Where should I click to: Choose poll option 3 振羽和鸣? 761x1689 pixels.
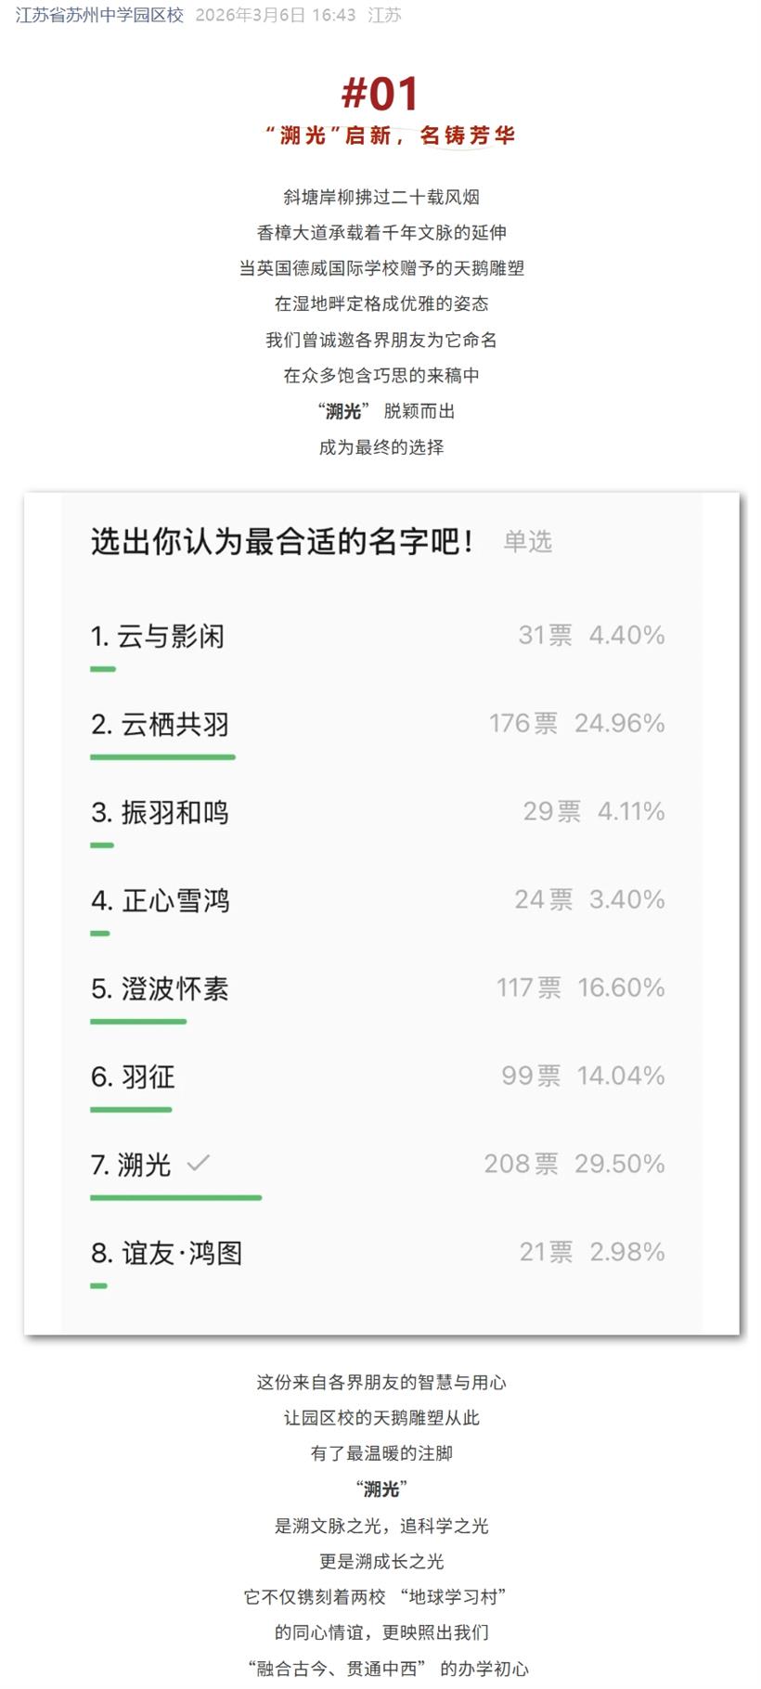160,813
